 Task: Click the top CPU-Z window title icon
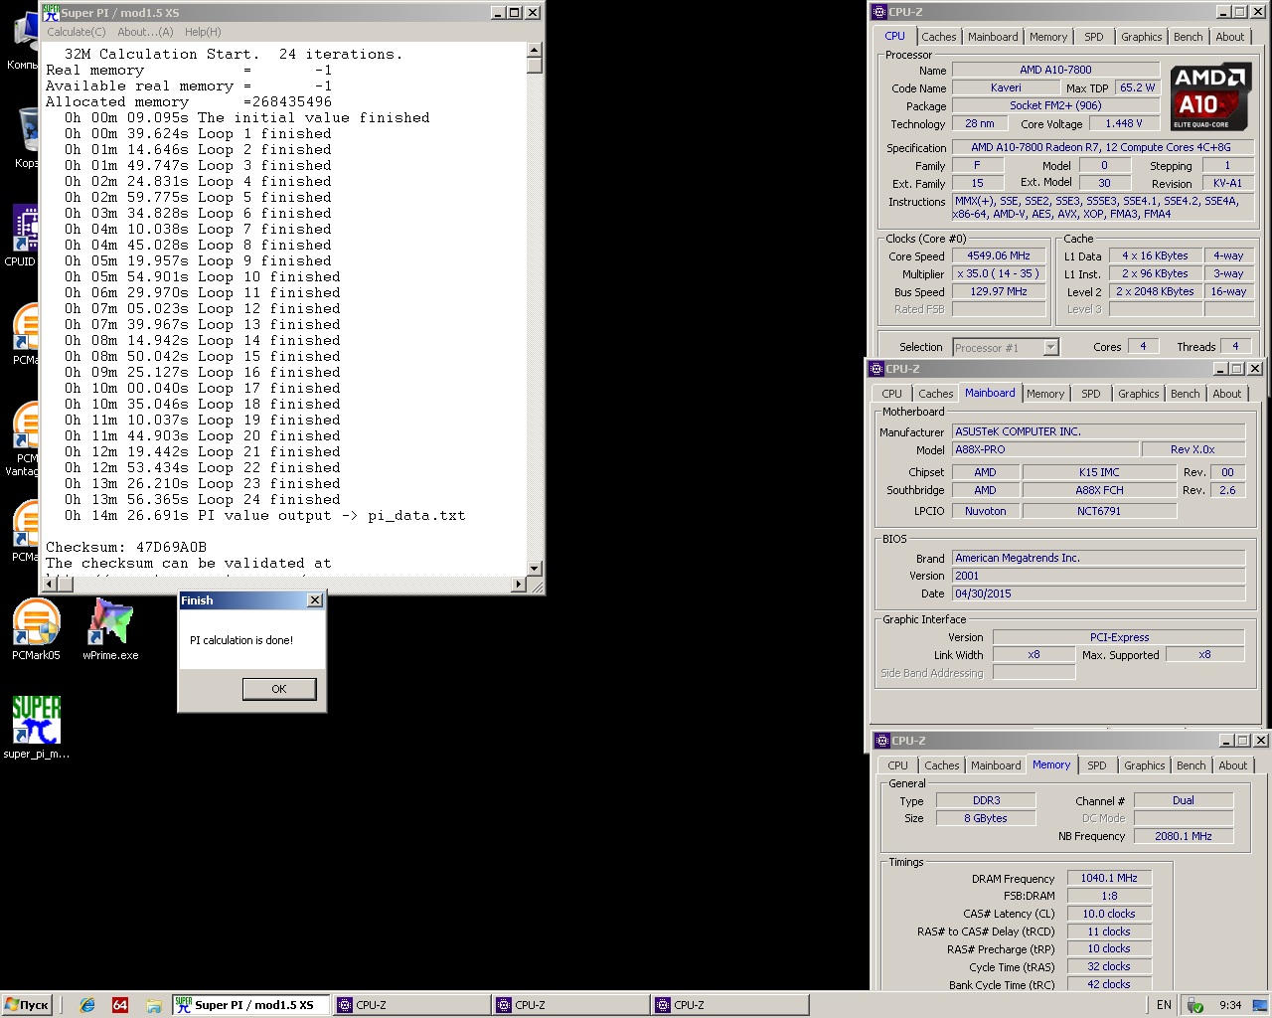coord(878,12)
